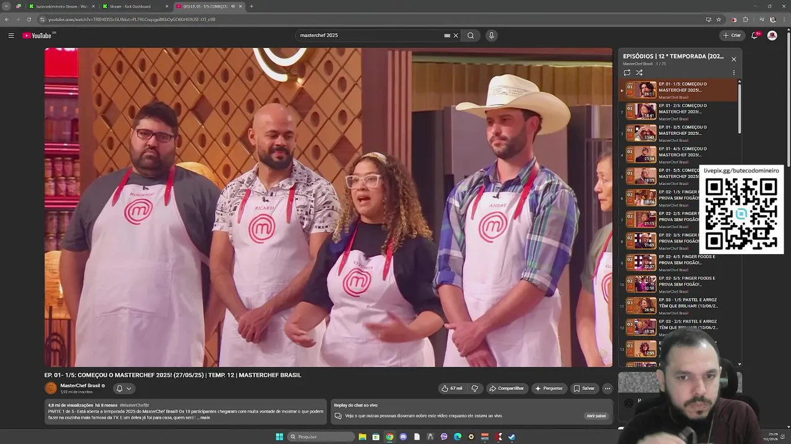Screen dimensions: 791x444
Task: Expand the subscription notification dropdown chevron
Action: pos(129,388)
